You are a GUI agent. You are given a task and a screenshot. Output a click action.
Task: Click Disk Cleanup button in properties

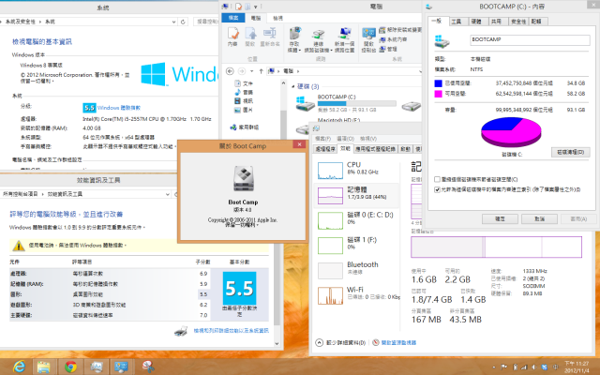(x=571, y=152)
